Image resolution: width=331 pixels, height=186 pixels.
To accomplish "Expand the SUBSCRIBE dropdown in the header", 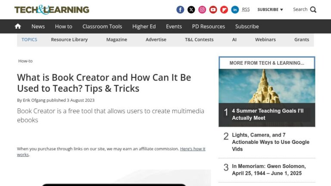I will coord(270,10).
